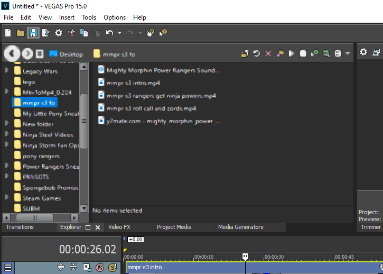The height and width of the screenshot is (274, 383).
Task: Open preview properties gear in Video Preview
Action: coord(363,52)
